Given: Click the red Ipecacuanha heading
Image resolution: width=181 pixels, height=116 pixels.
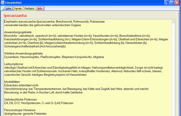Looking at the screenshot, I should (15, 15).
